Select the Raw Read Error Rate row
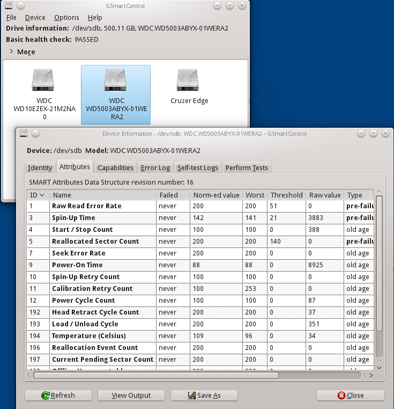The image size is (394, 409). pos(200,206)
